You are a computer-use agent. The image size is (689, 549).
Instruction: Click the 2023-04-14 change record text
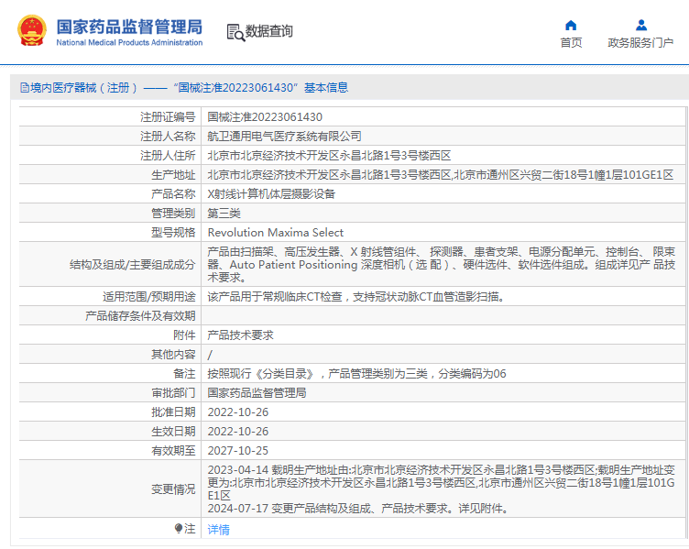pos(442,483)
